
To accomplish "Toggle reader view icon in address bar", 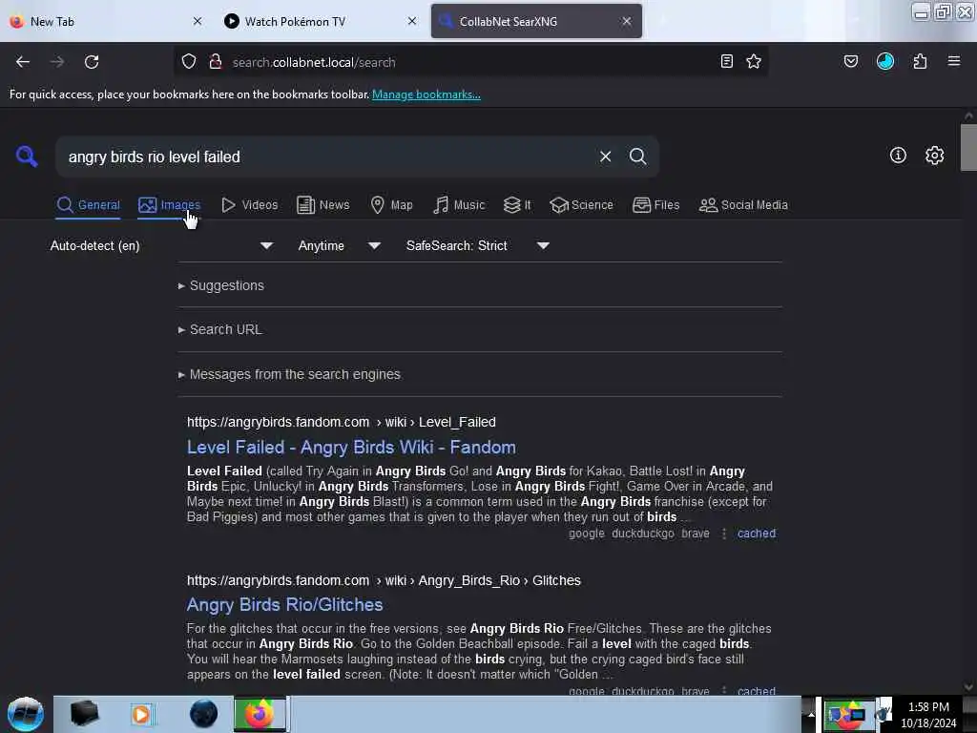I will 726,62.
